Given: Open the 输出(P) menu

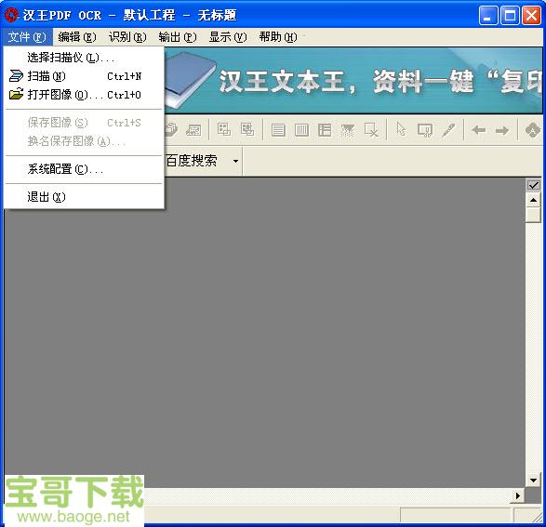Looking at the screenshot, I should click(x=178, y=37).
